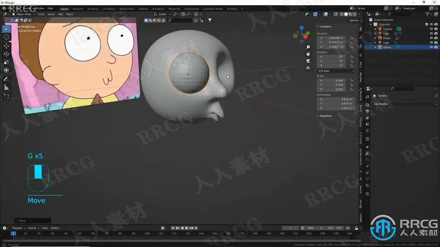This screenshot has height=247, width=440.
Task: Open the XYZ Euler rotation mode dropdown
Action: 336,71
